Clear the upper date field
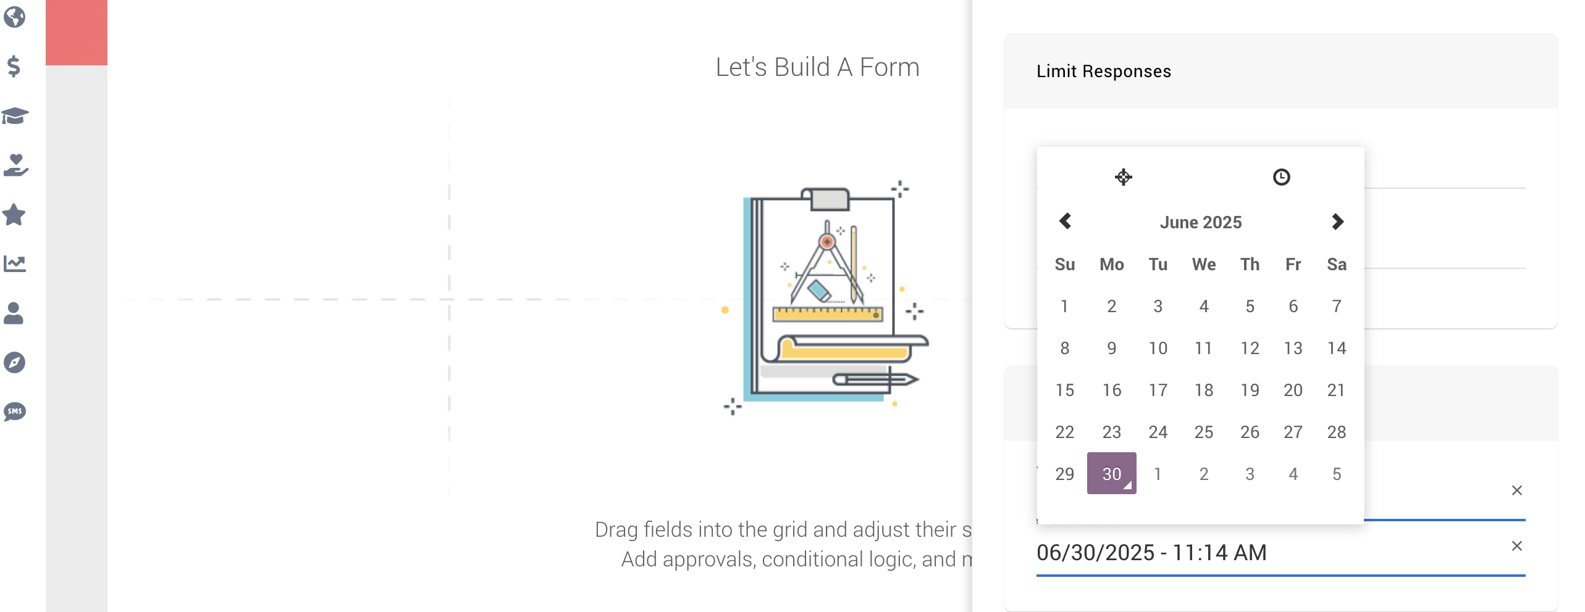Screen dimensions: 1585x612 point(1517,490)
